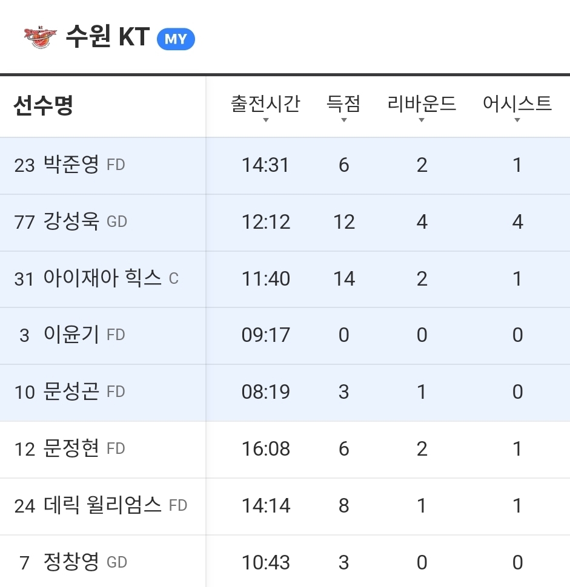
Task: Click the 어시스트 column header text
Action: [x=517, y=103]
